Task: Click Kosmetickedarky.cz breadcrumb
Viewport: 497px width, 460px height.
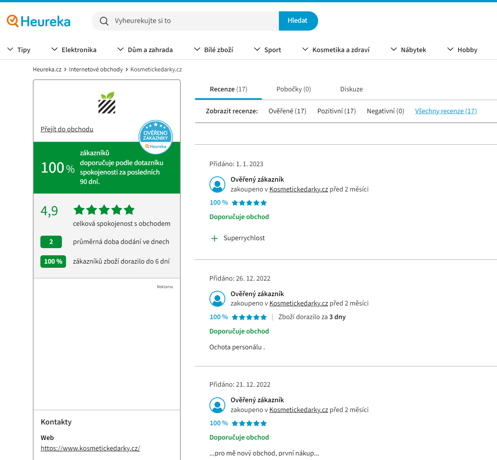Action: [156, 69]
